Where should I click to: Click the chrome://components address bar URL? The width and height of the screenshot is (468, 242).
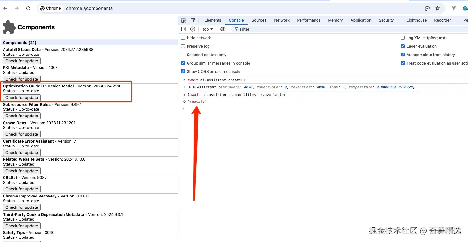(89, 8)
